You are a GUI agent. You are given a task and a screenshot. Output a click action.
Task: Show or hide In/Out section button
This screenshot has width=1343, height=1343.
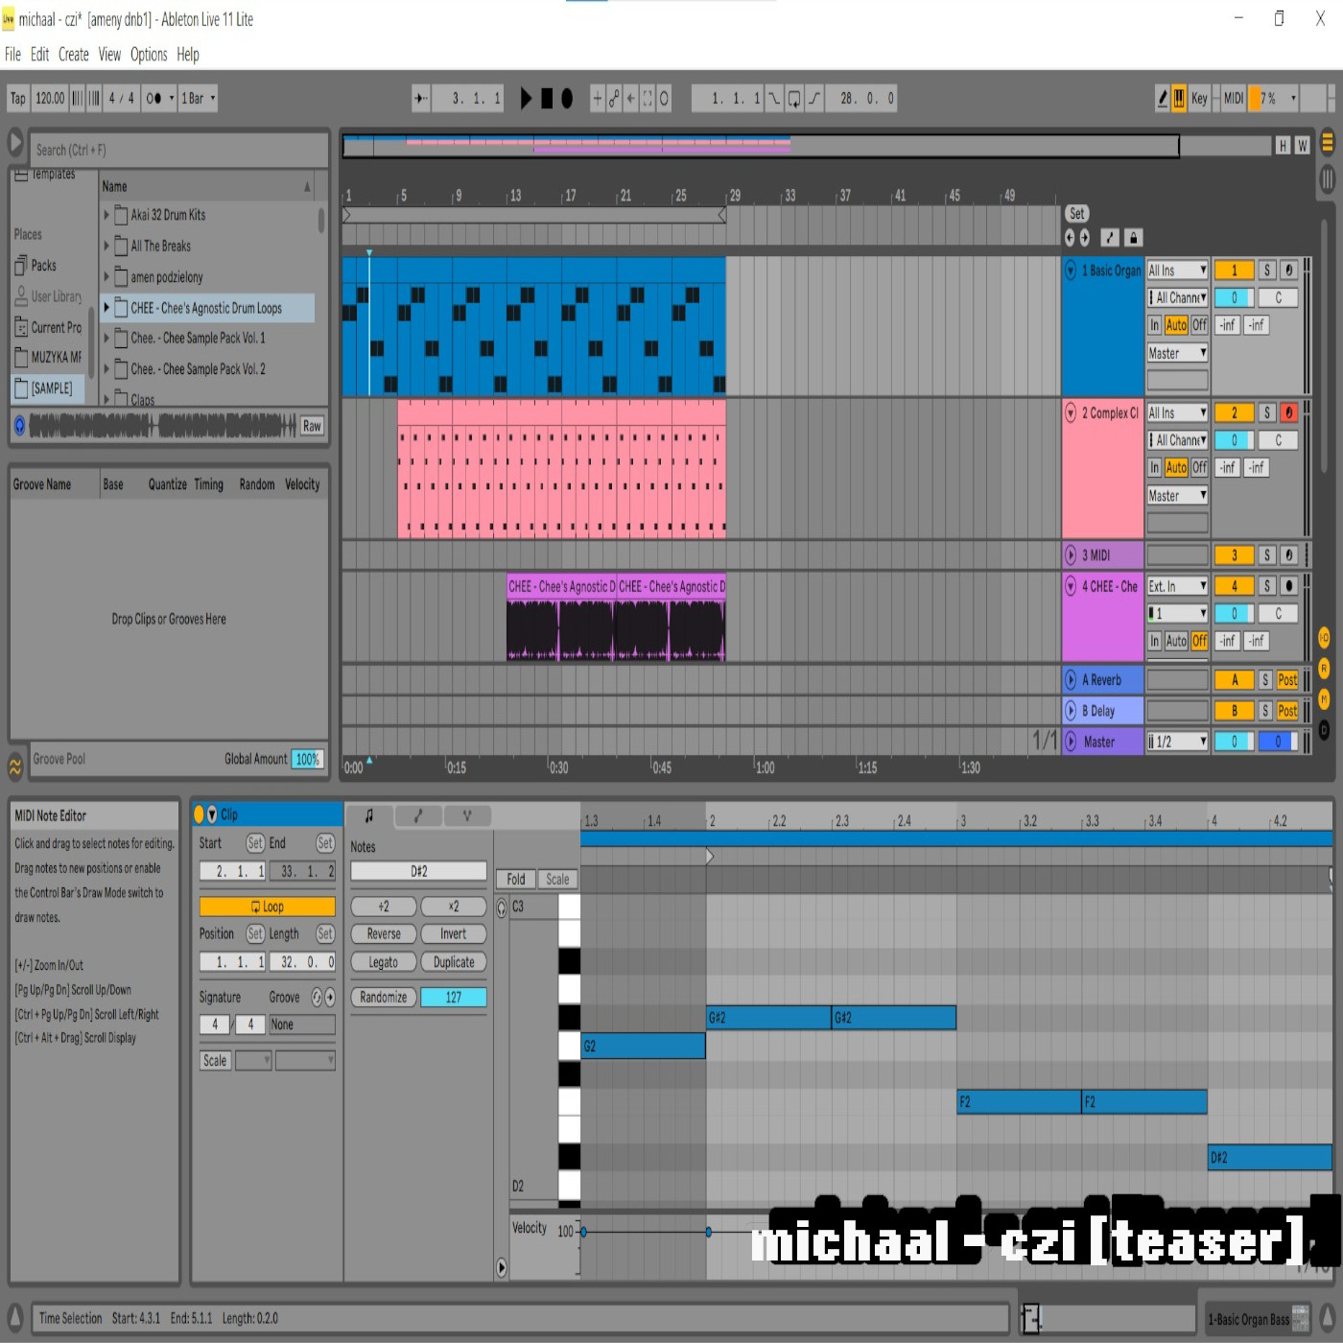(1325, 637)
